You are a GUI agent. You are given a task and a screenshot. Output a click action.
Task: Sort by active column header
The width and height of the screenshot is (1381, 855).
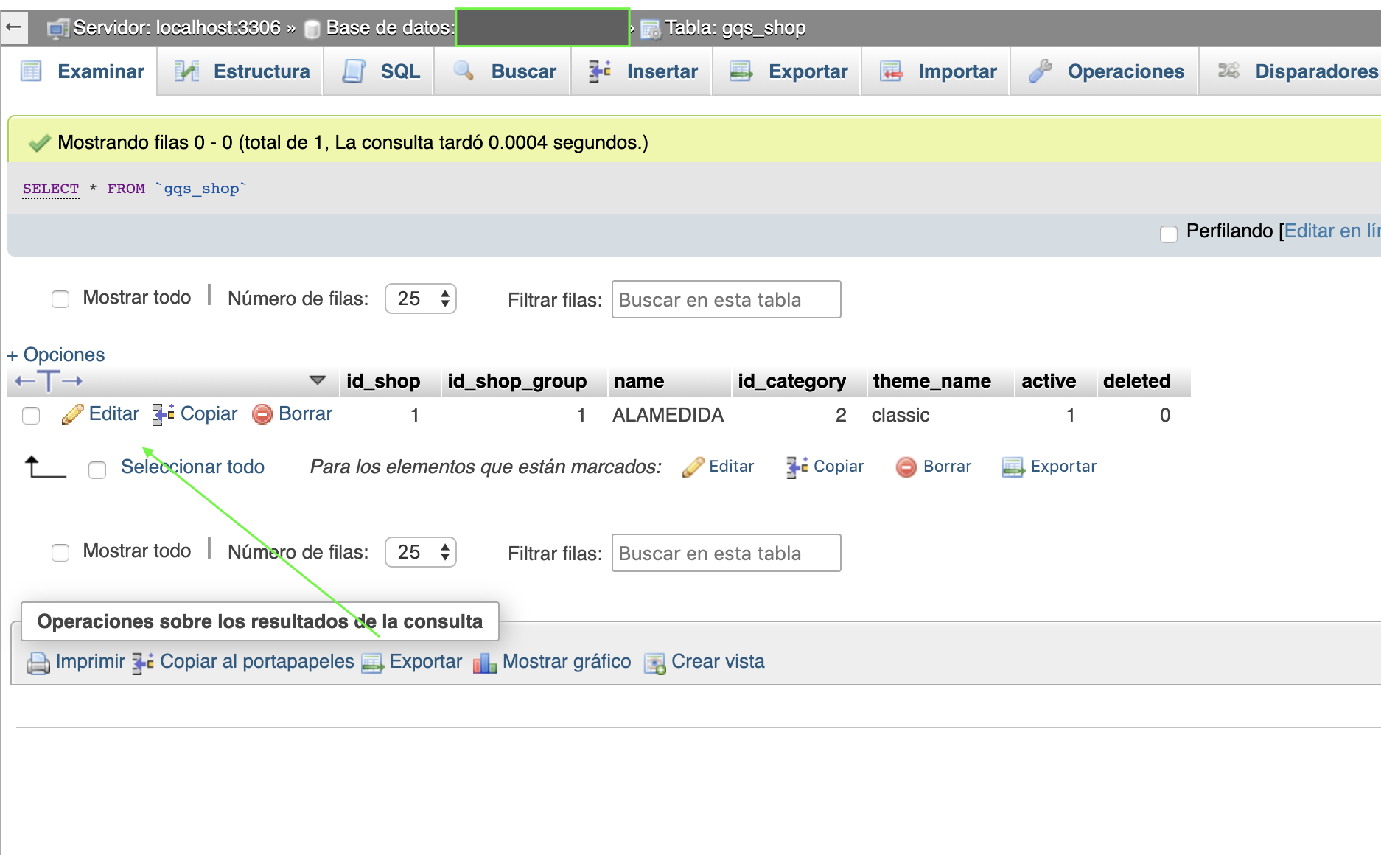point(1049,381)
